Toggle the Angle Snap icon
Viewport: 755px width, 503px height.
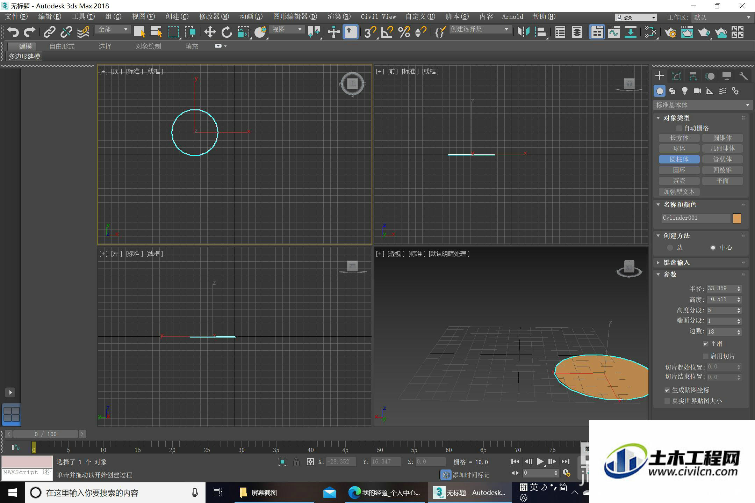[387, 32]
